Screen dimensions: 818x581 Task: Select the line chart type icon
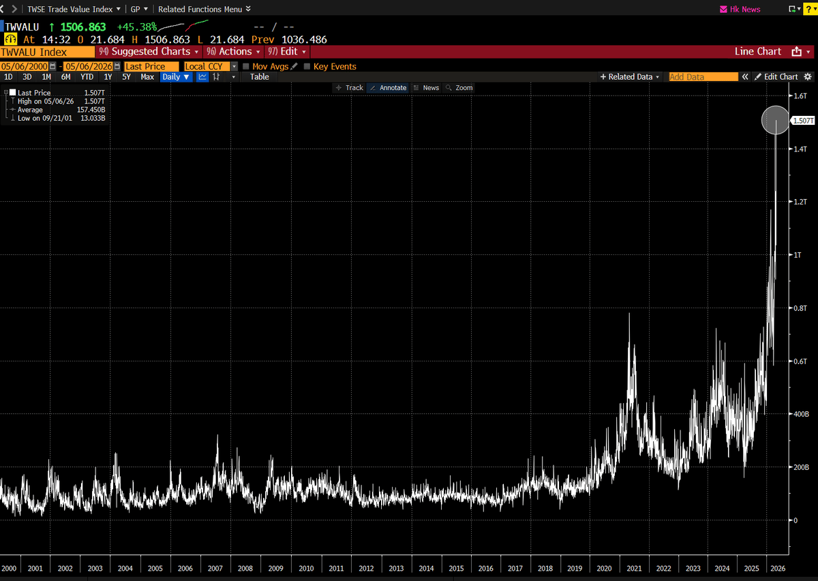tap(202, 77)
